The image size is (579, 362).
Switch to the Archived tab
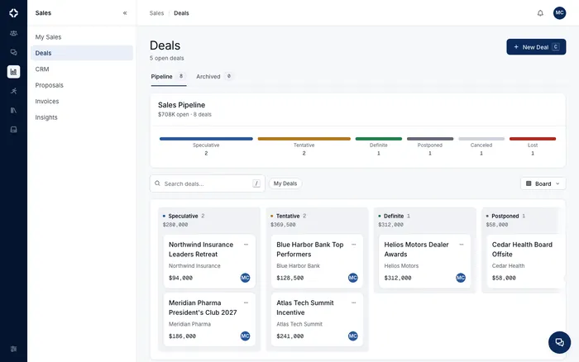[x=214, y=76]
